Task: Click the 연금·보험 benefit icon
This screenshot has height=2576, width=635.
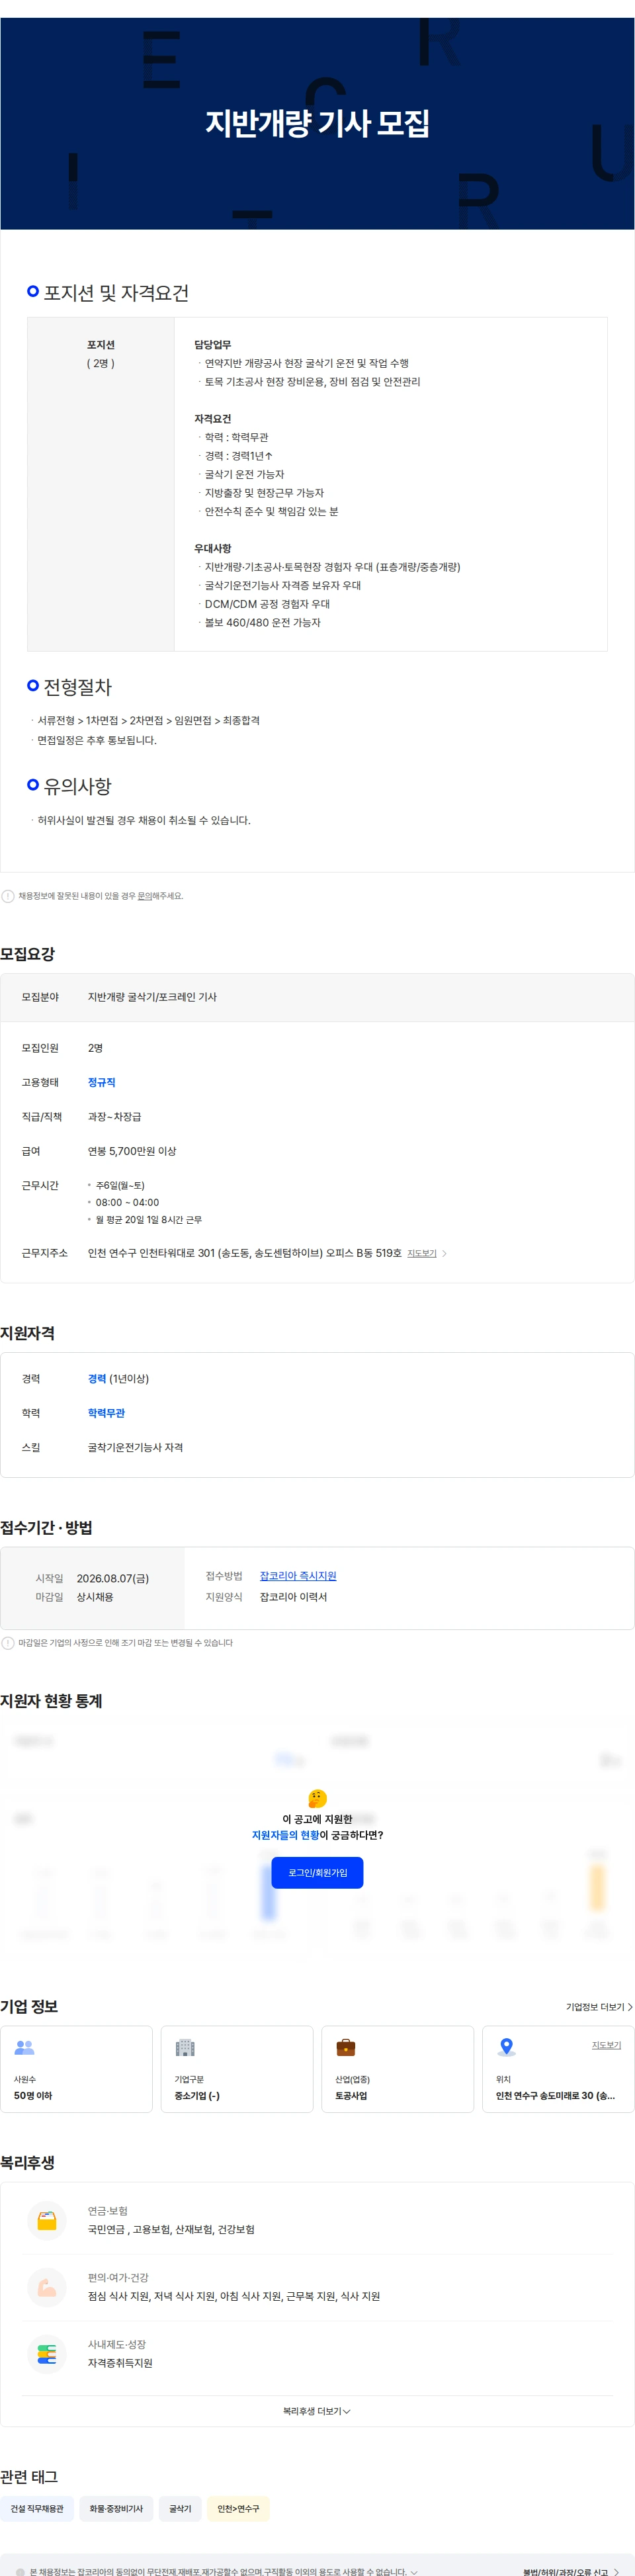Action: 47,2220
